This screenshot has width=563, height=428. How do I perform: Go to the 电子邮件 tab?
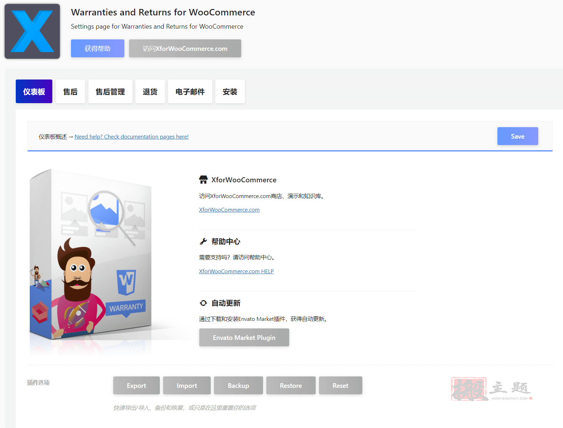(190, 91)
